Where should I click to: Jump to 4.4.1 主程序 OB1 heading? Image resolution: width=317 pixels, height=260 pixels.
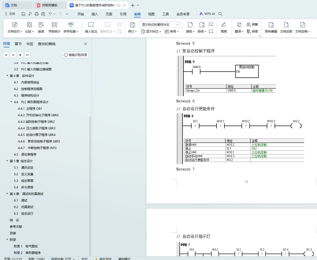(x=30, y=108)
